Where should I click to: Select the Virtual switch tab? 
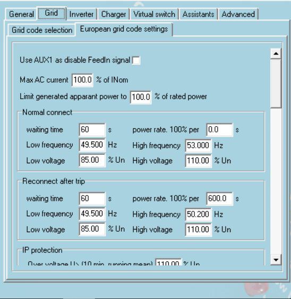tap(154, 14)
